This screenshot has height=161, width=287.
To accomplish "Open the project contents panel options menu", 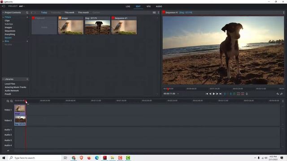I will [158, 13].
